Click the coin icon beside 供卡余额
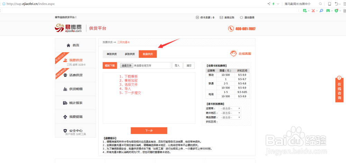This screenshot has width=346, height=163. pos(197,17)
